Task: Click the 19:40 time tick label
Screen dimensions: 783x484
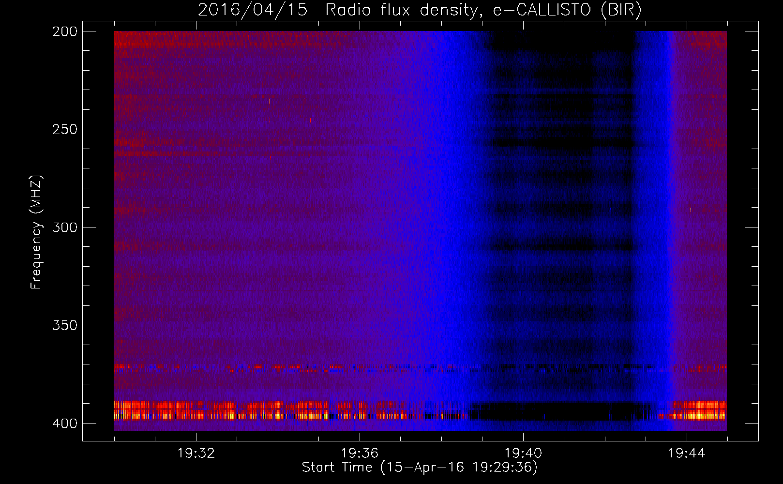Action: click(x=523, y=453)
